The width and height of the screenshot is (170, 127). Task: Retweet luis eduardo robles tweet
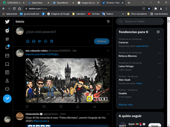[x=44, y=107]
